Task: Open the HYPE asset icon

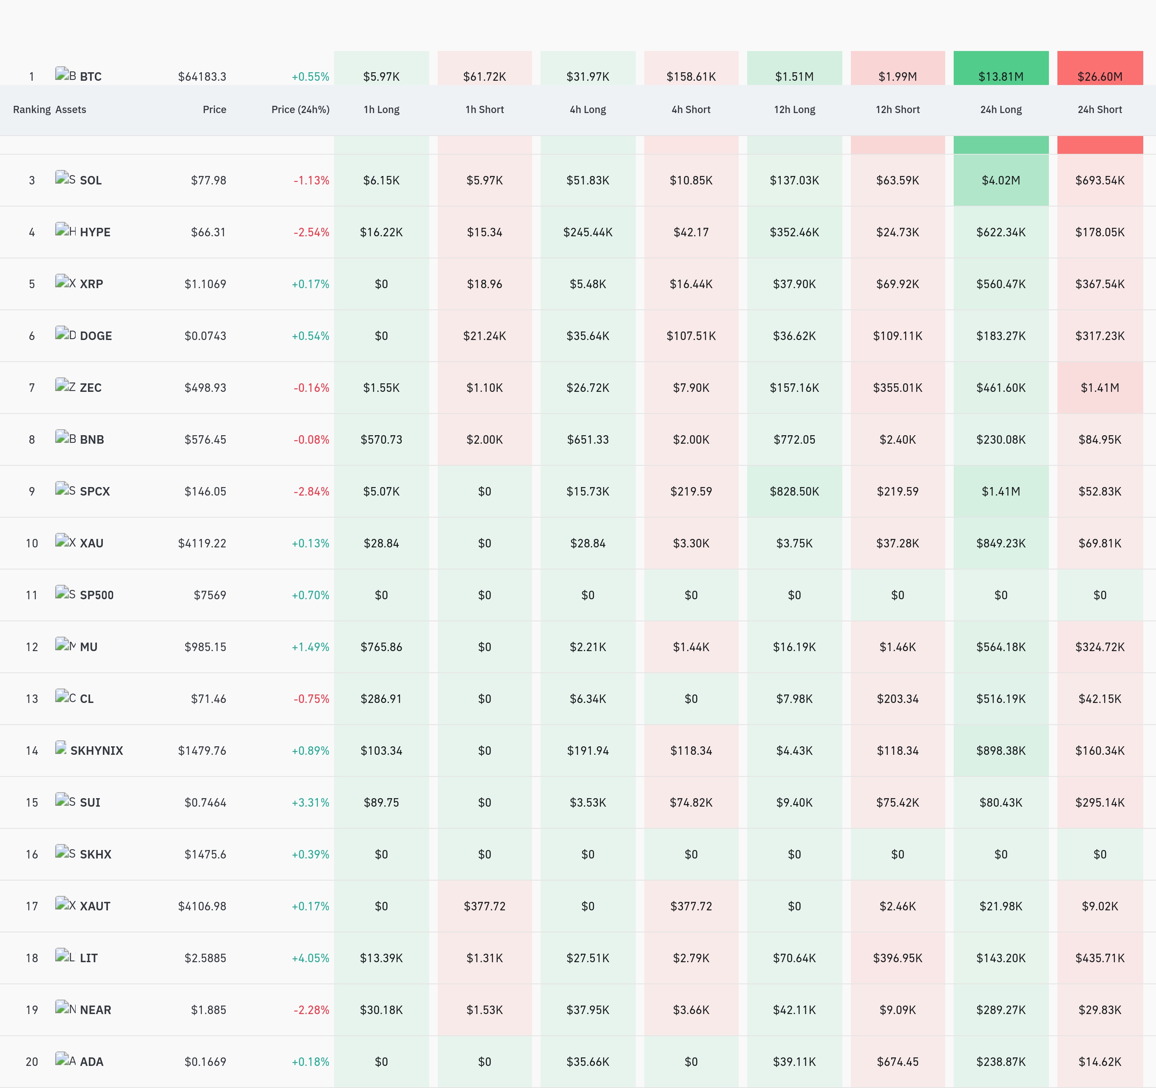Action: tap(66, 230)
